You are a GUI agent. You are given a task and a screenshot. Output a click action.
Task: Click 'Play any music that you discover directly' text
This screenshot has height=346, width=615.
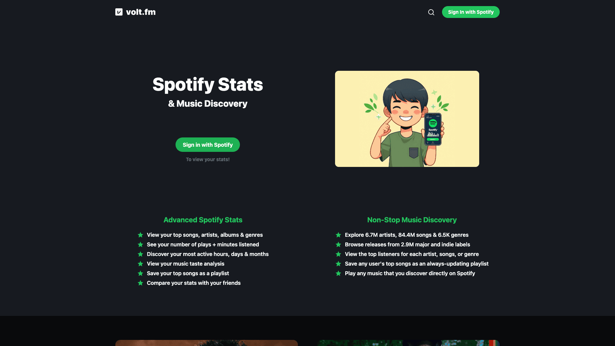[410, 273]
